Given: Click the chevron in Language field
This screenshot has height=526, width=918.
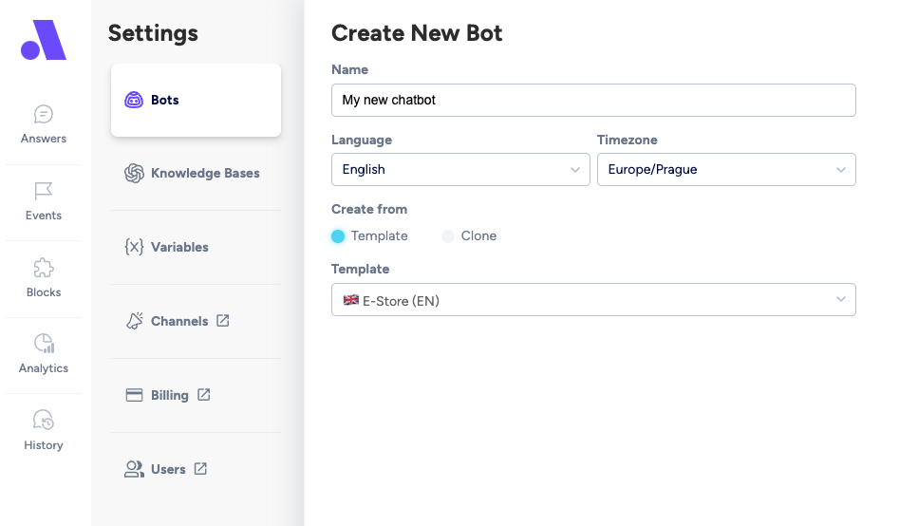Looking at the screenshot, I should pyautogui.click(x=575, y=170).
